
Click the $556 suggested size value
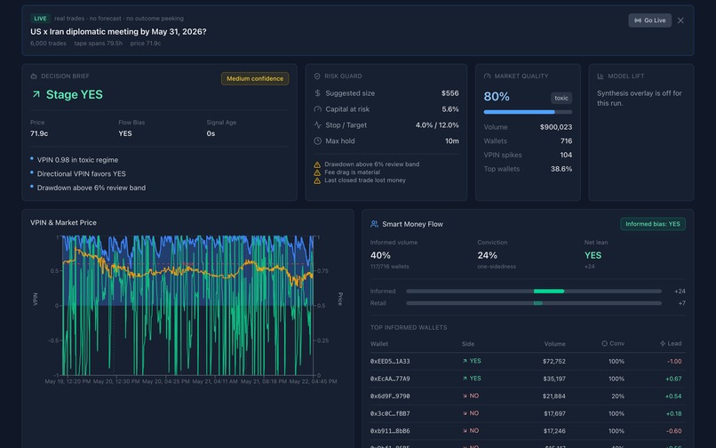pos(449,93)
